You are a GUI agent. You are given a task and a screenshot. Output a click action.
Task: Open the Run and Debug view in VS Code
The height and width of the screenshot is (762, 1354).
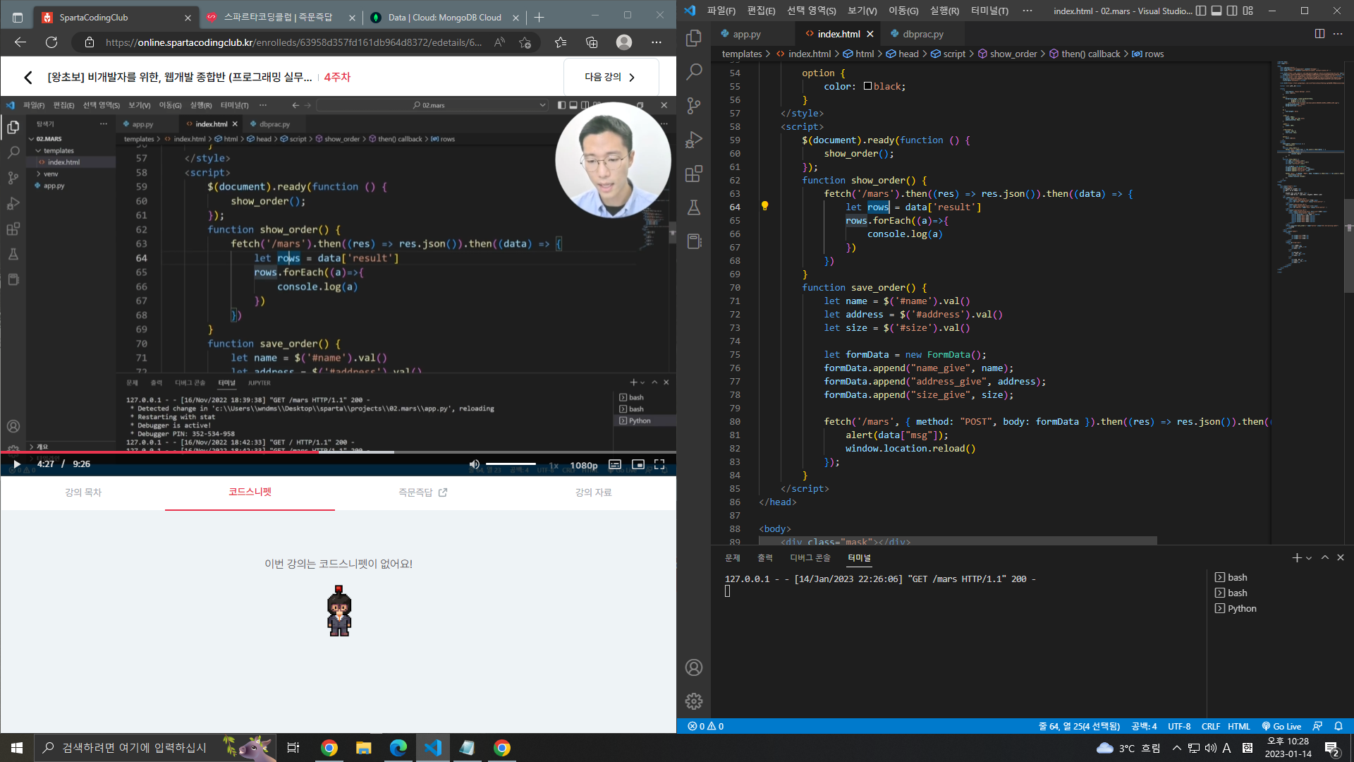point(694,139)
